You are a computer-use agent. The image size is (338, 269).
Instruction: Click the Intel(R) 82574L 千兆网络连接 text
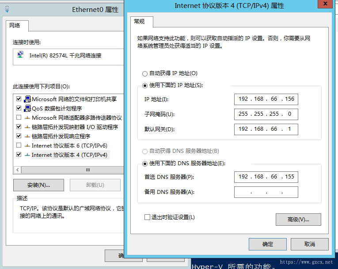pyautogui.click(x=65, y=56)
